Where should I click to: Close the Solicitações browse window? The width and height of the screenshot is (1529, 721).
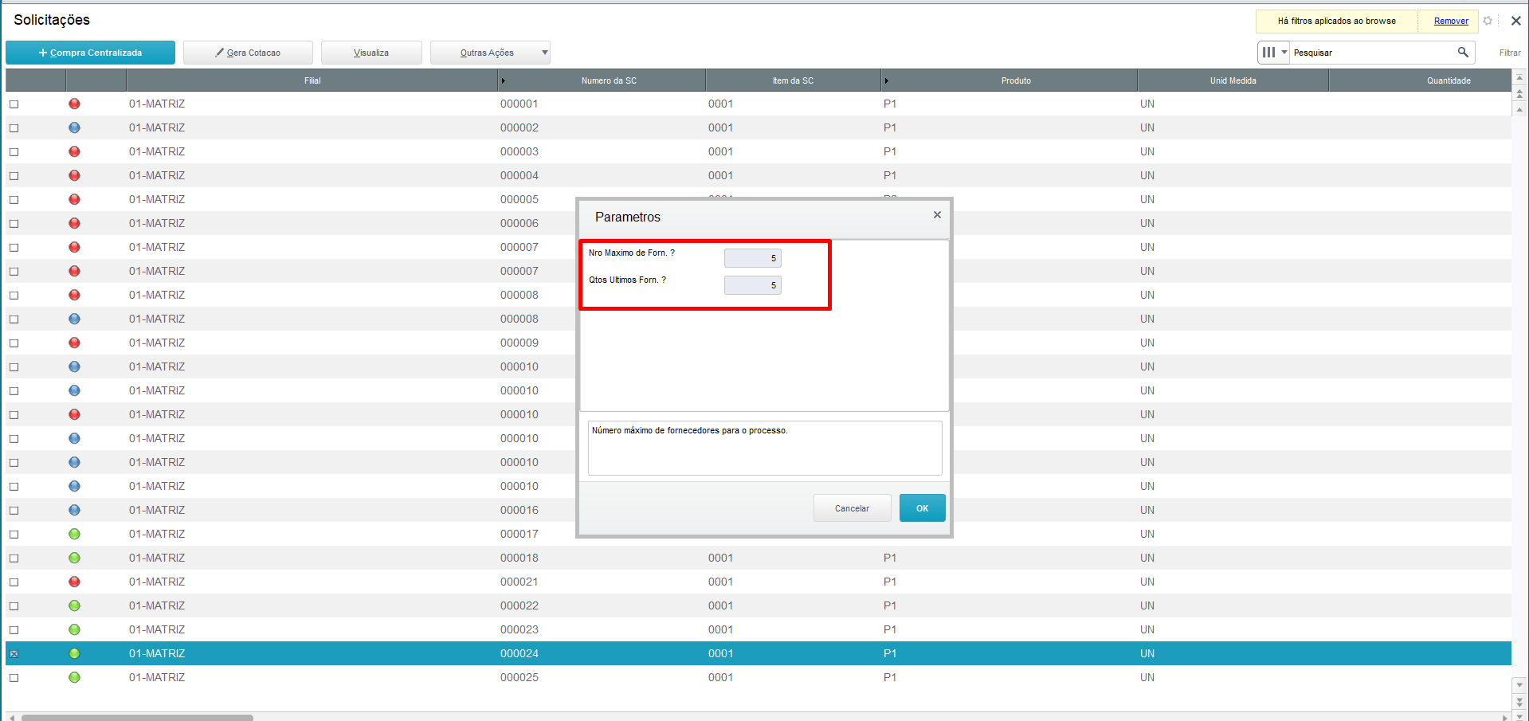tap(1515, 21)
